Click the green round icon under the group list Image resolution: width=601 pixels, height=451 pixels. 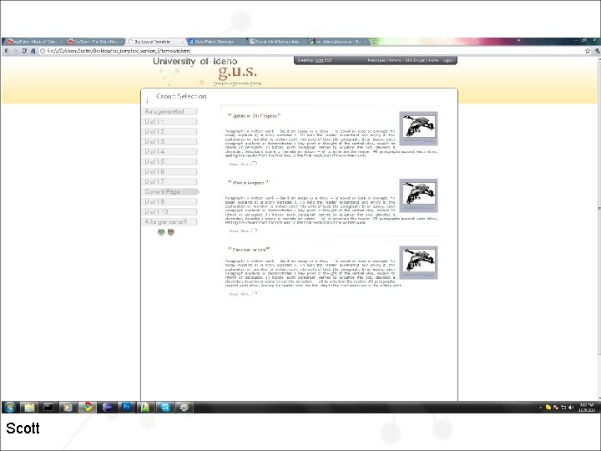click(x=161, y=231)
